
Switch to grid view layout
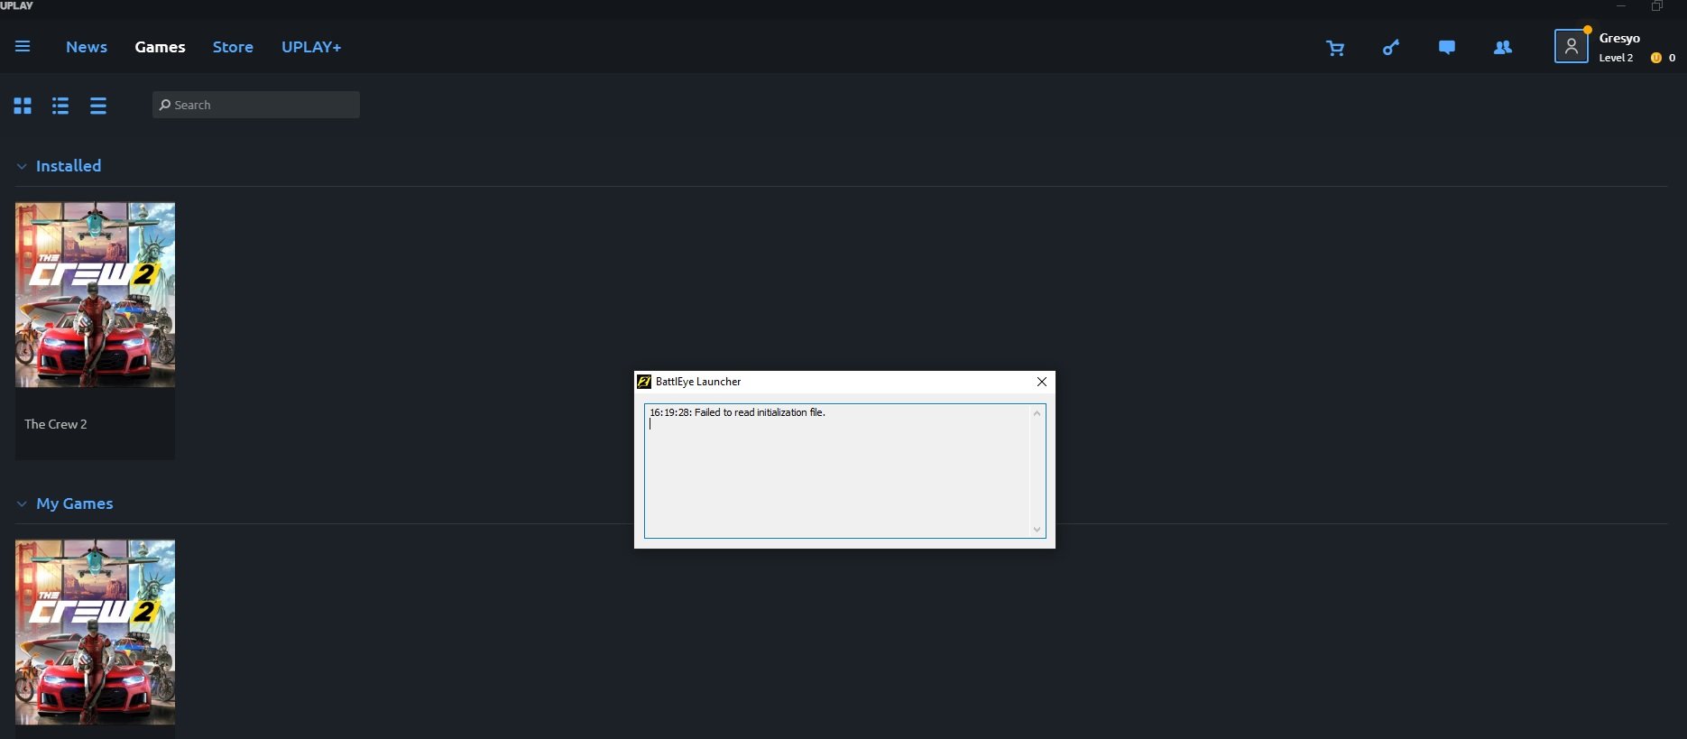click(23, 106)
